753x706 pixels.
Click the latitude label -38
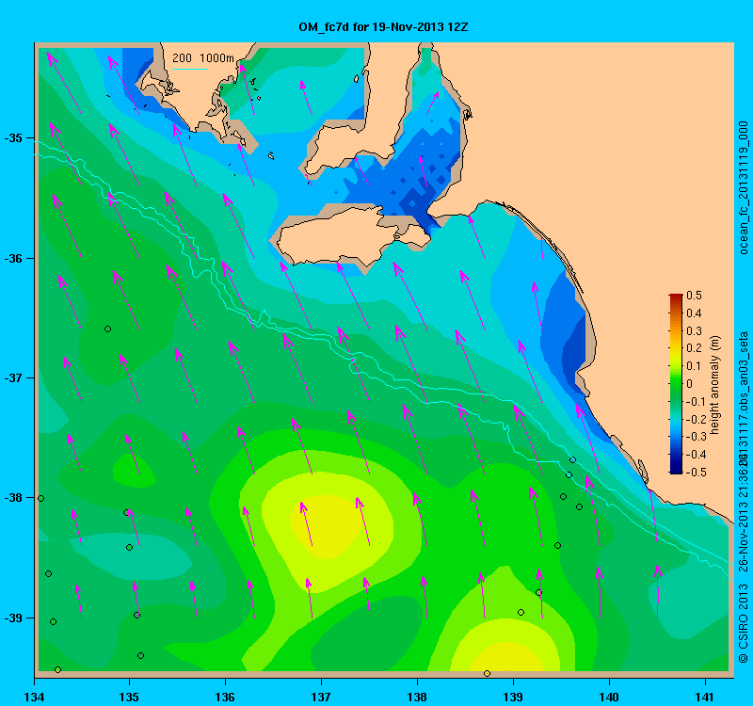click(x=13, y=498)
